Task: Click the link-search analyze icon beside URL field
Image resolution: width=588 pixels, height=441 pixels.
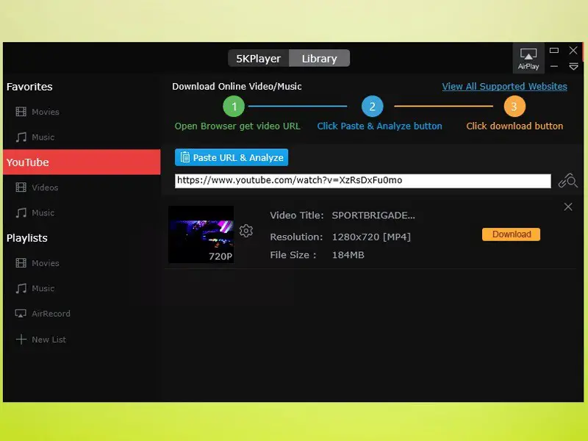Action: click(x=567, y=181)
